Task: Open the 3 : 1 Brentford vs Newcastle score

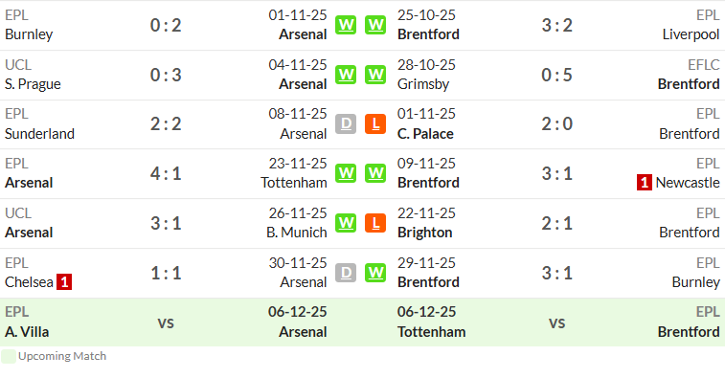Action: pyautogui.click(x=556, y=174)
